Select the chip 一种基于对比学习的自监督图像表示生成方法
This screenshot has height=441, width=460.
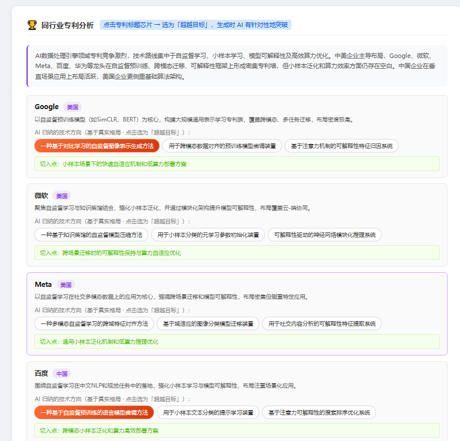(x=97, y=146)
